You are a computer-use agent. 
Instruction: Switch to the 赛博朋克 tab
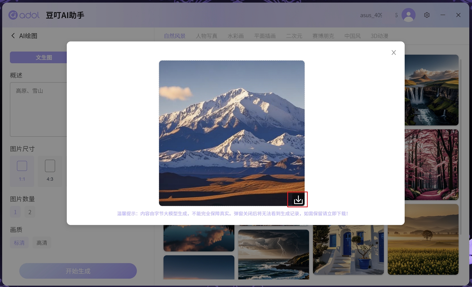(x=323, y=36)
